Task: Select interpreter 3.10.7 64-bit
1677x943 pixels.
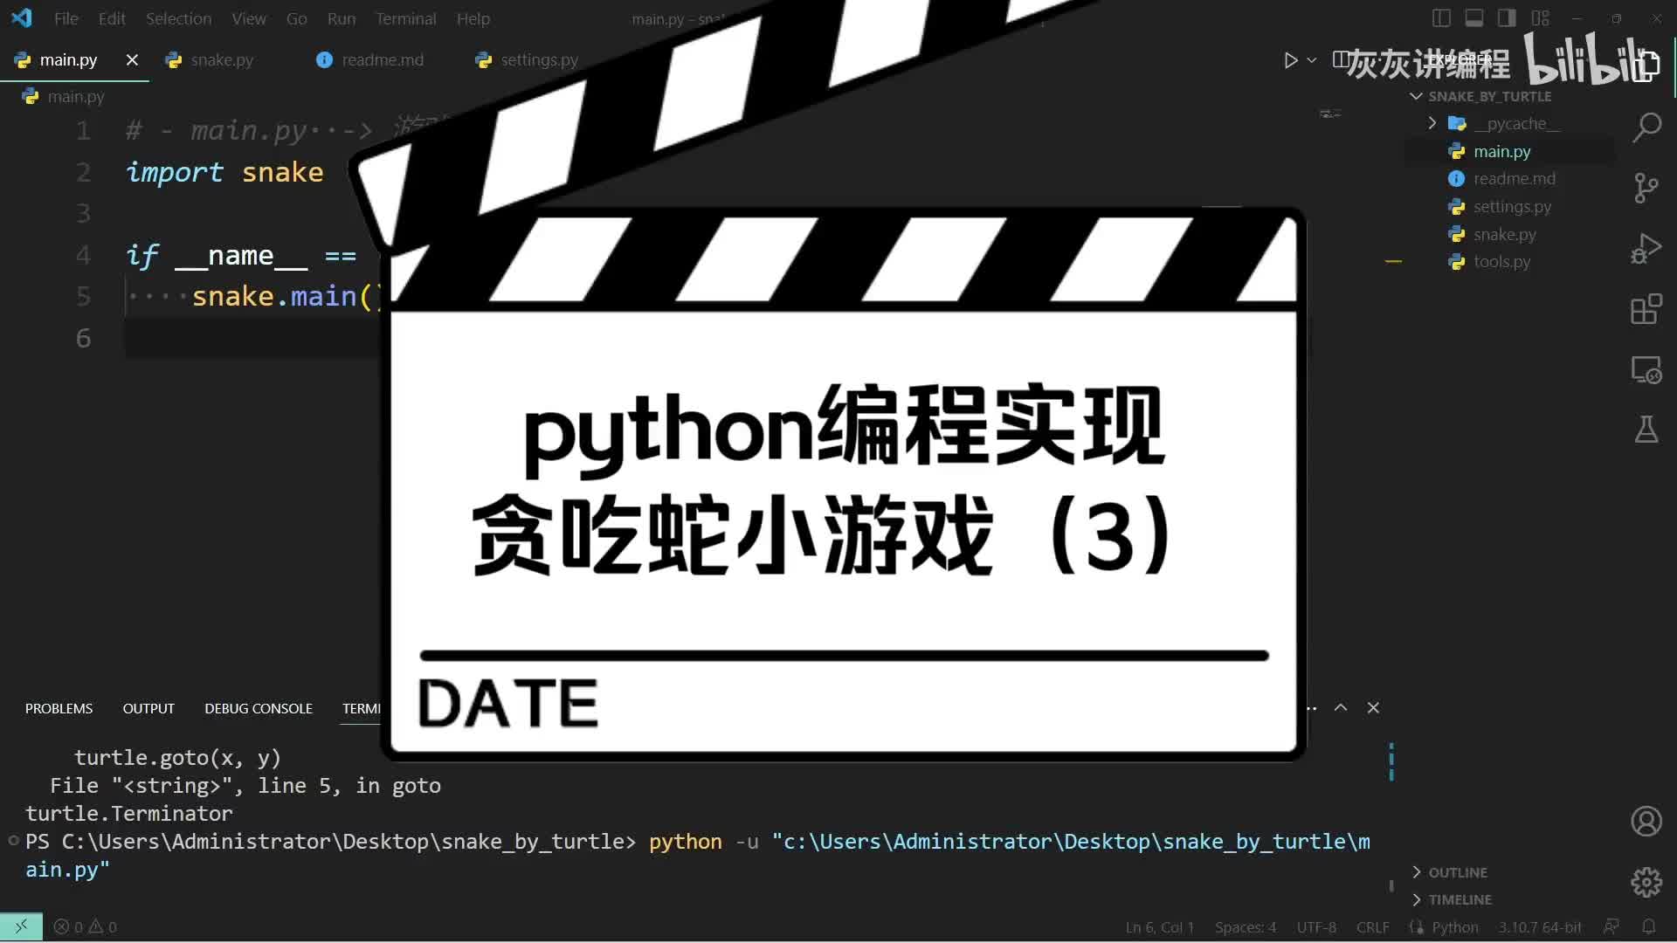Action: [x=1540, y=927]
